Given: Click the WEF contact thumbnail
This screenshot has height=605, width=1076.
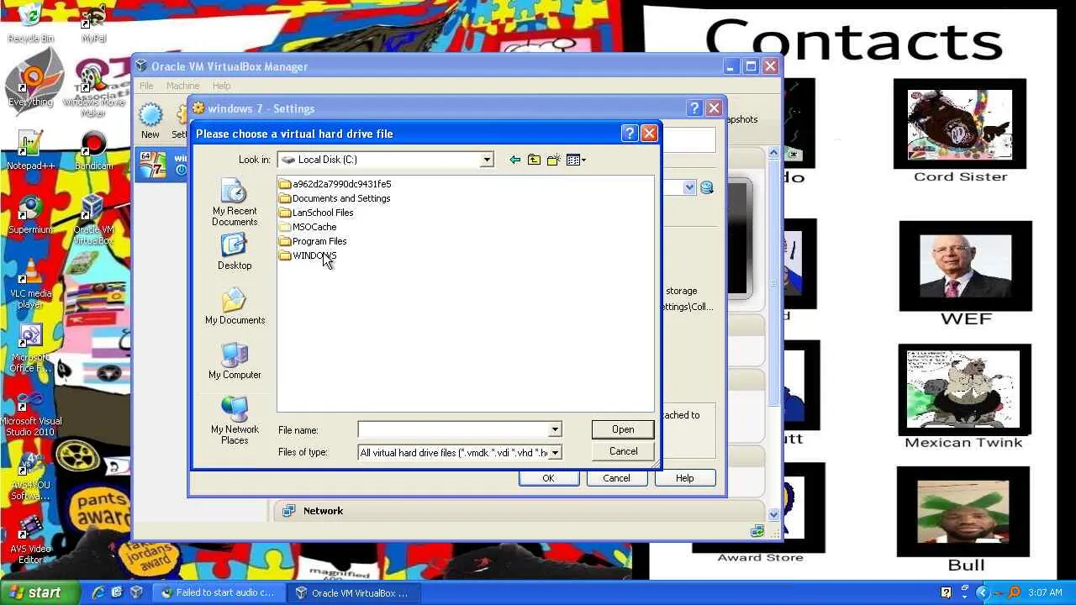Looking at the screenshot, I should [965, 266].
